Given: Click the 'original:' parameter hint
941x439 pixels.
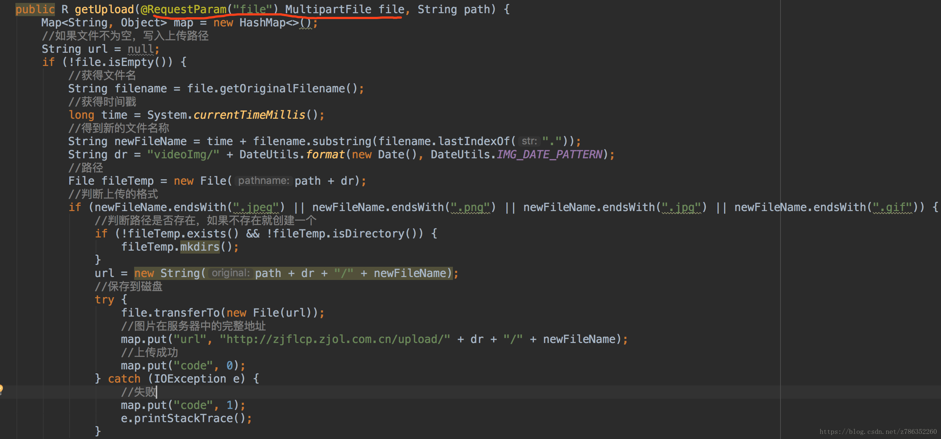Looking at the screenshot, I should click(230, 273).
